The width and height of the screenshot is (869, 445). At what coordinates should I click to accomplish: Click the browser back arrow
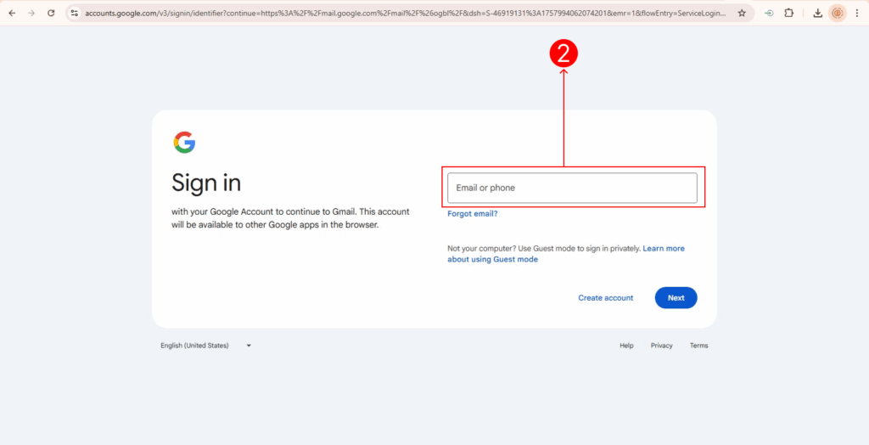(x=12, y=14)
